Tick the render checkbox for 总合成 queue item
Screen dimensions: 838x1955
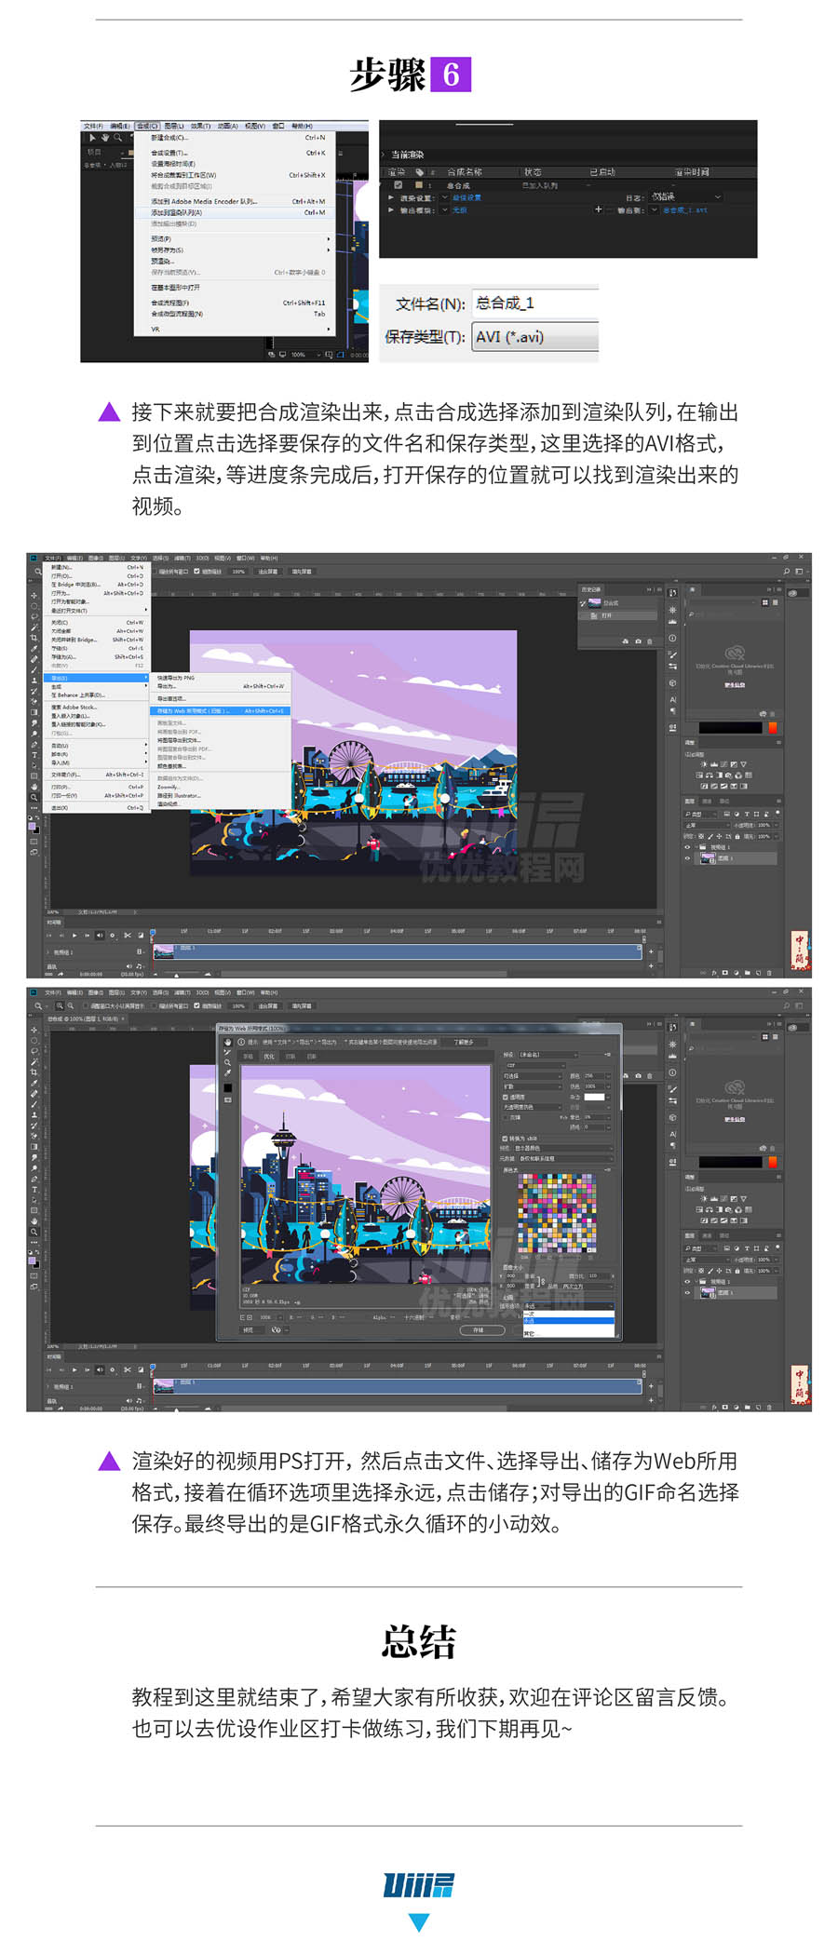coord(398,185)
